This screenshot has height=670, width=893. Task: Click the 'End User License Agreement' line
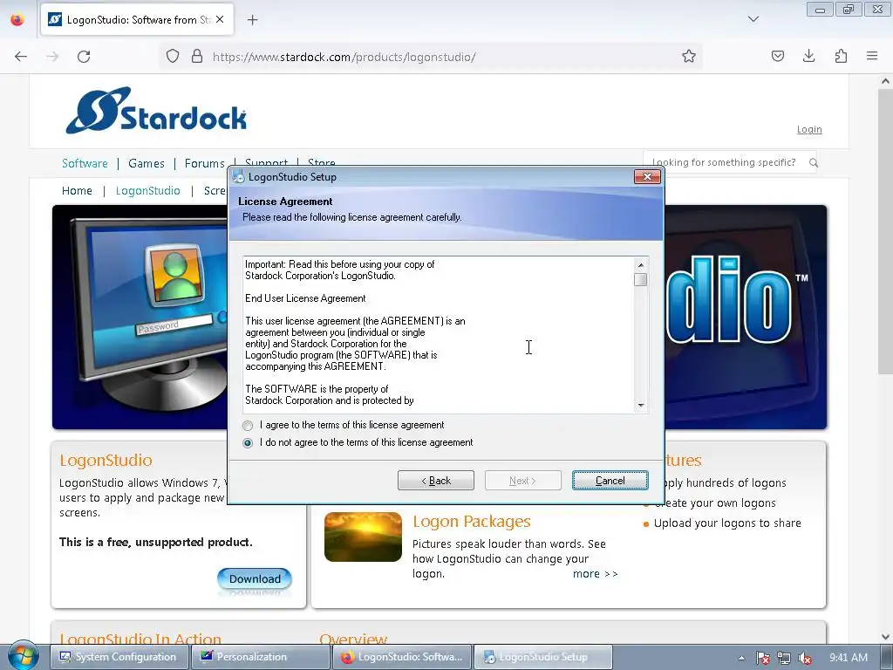point(305,298)
